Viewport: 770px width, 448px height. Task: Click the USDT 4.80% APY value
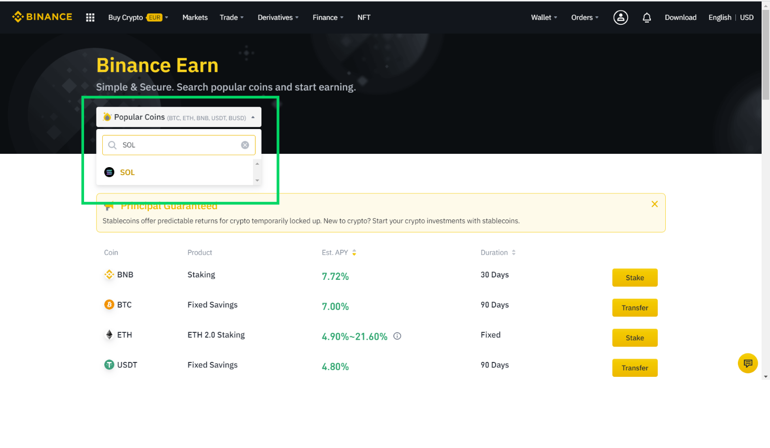335,367
